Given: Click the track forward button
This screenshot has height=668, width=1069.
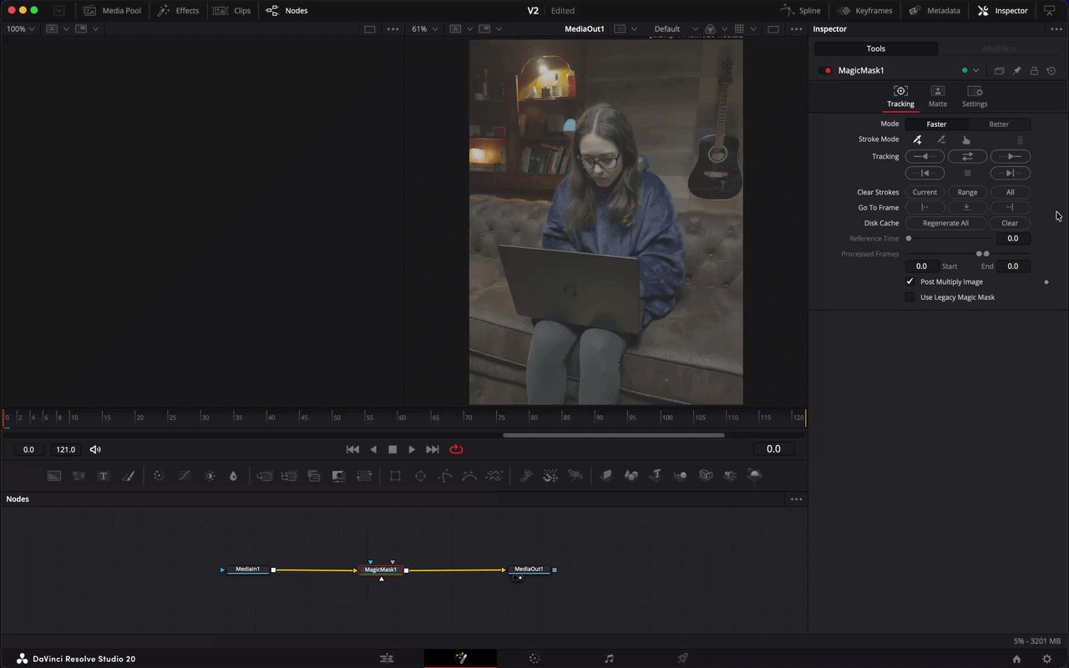Looking at the screenshot, I should (x=1010, y=156).
